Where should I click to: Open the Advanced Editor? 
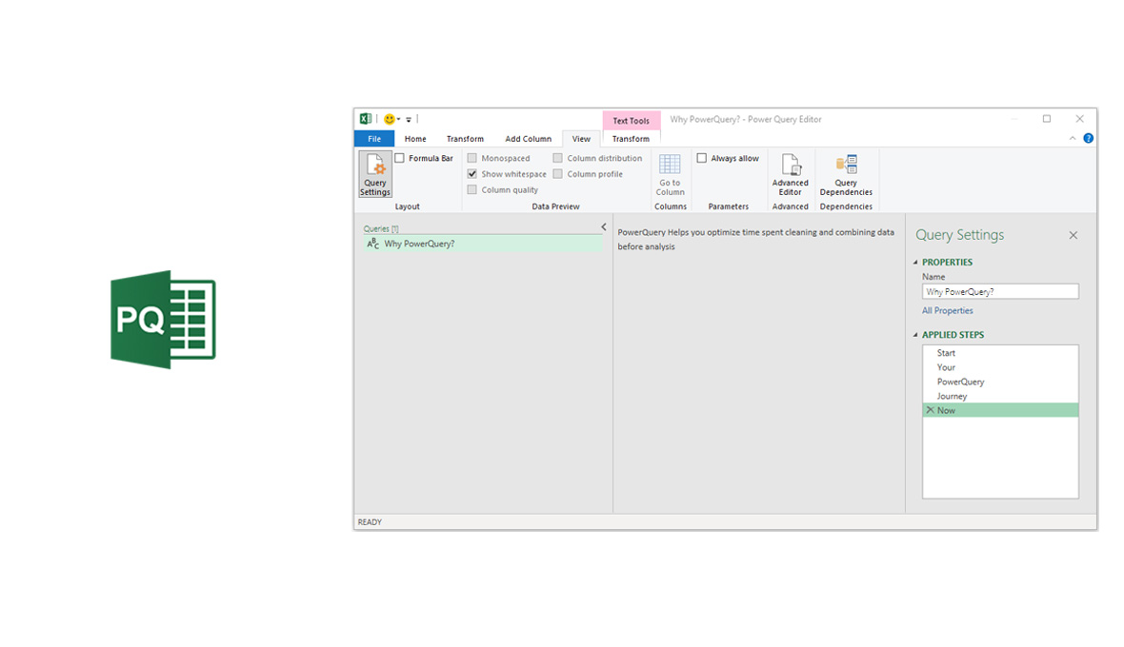pos(790,174)
